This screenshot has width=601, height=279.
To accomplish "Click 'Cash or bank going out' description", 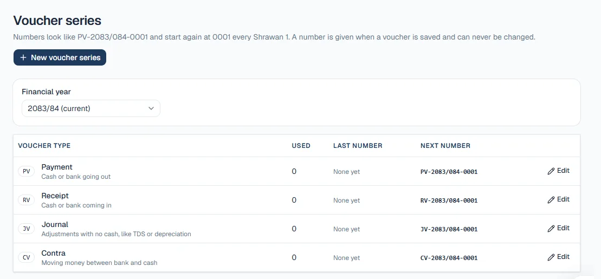I will (76, 177).
